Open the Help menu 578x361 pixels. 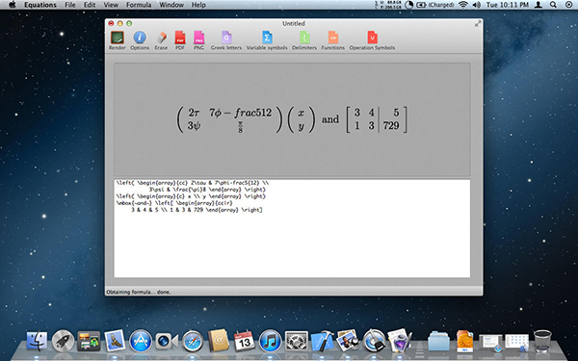198,5
